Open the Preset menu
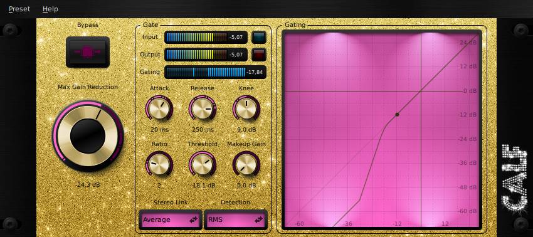This screenshot has height=237, width=533. tap(19, 9)
